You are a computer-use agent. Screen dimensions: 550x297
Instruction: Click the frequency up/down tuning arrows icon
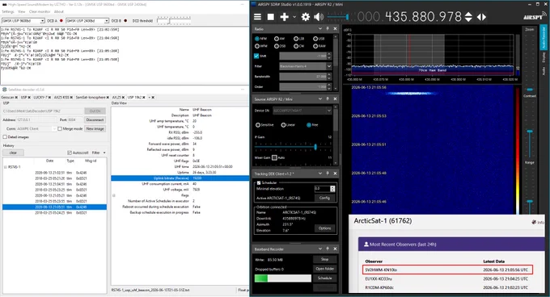click(468, 17)
